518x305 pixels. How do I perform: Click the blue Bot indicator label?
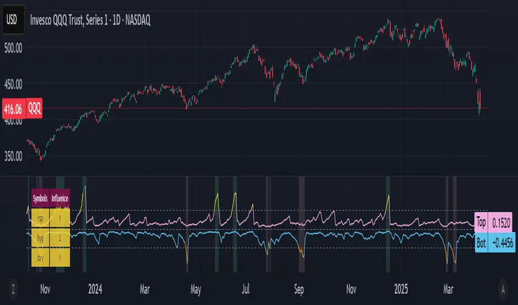[481, 243]
